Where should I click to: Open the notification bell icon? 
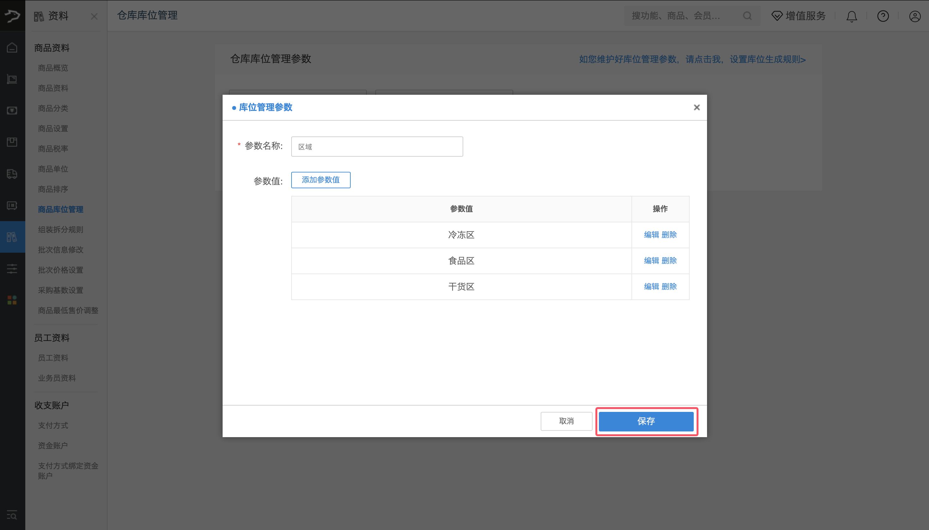pos(851,16)
